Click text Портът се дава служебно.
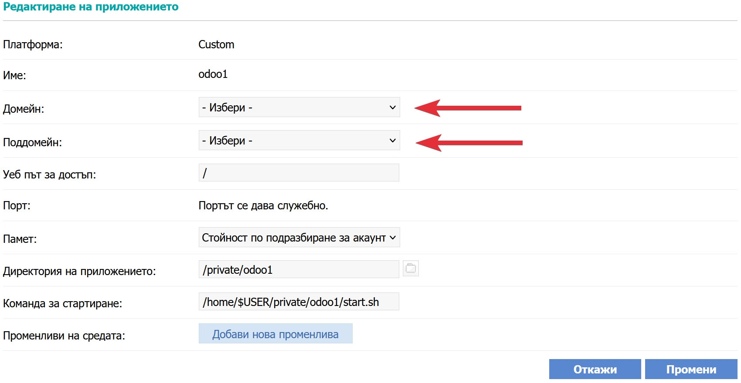 (x=263, y=205)
